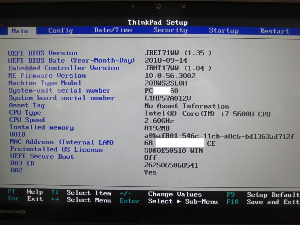Viewport: 300px width, 225px height.
Task: Click System board serial number label
Action: (62, 98)
